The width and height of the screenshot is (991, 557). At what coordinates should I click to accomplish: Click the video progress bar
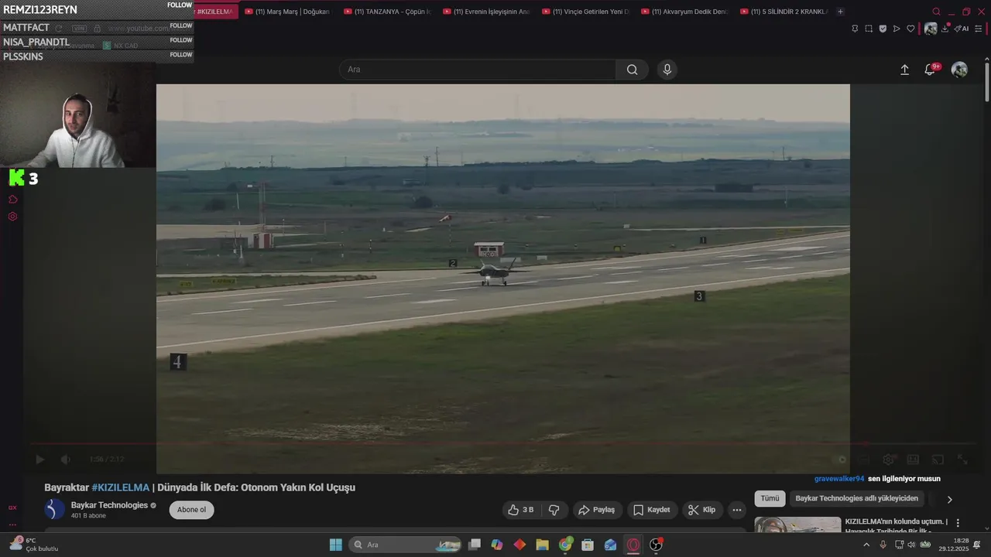502,445
